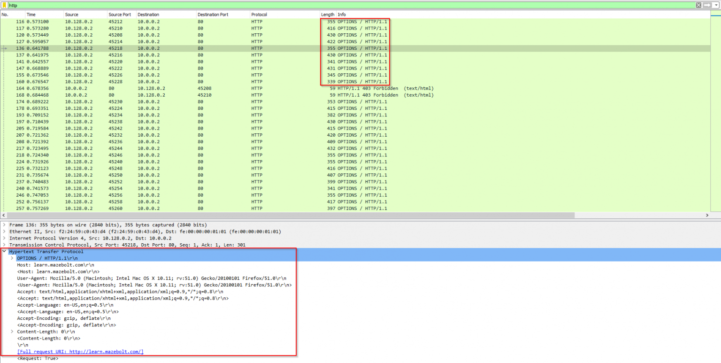The width and height of the screenshot is (721, 363).
Task: Expand the OPTIONS / HTTP/1.1 request line
Action: pos(12,258)
